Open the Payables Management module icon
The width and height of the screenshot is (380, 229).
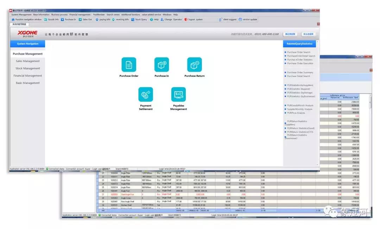tap(179, 95)
